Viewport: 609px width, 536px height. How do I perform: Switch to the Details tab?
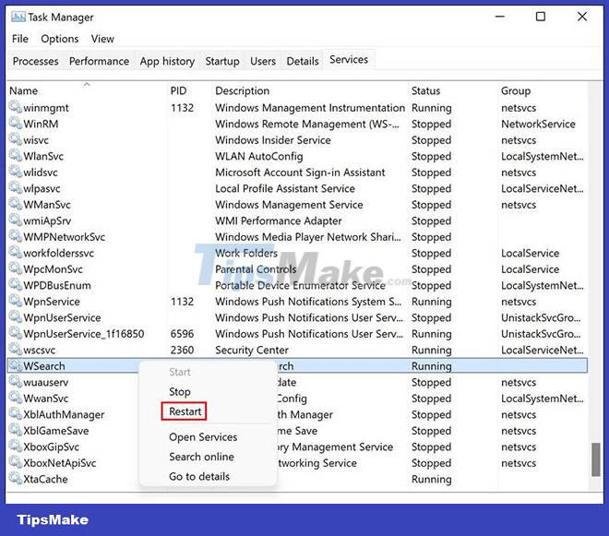pyautogui.click(x=303, y=61)
